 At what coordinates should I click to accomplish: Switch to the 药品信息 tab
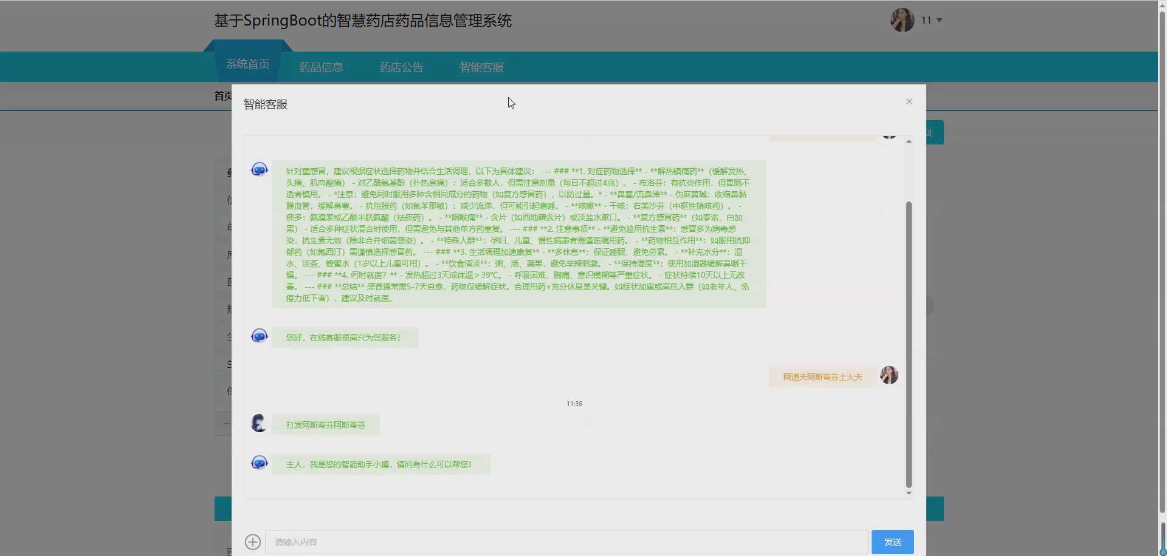[321, 67]
